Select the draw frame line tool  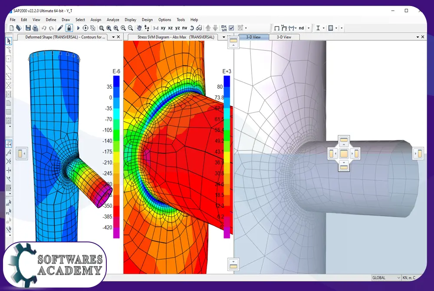9,68
